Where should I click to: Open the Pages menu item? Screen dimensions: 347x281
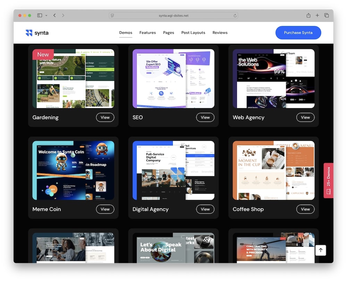tap(168, 33)
